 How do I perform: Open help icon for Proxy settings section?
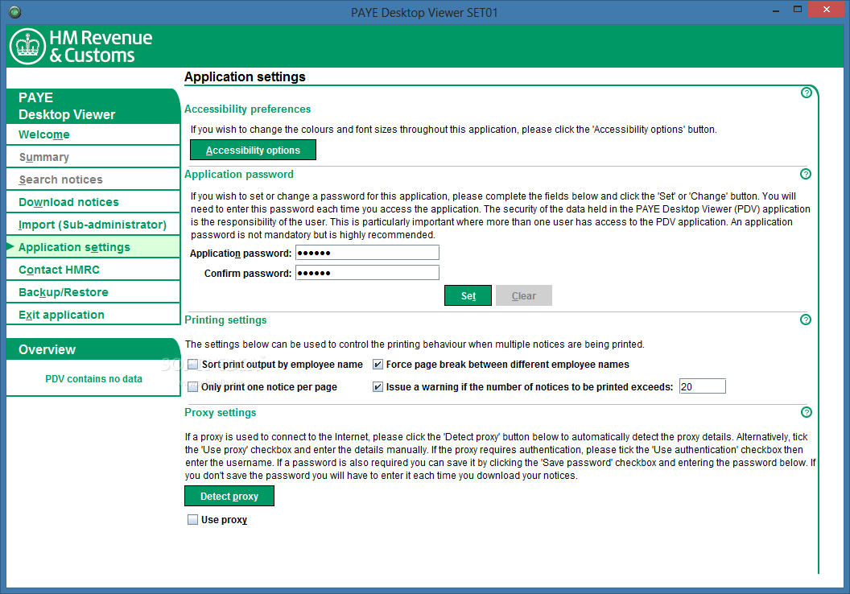coord(806,412)
